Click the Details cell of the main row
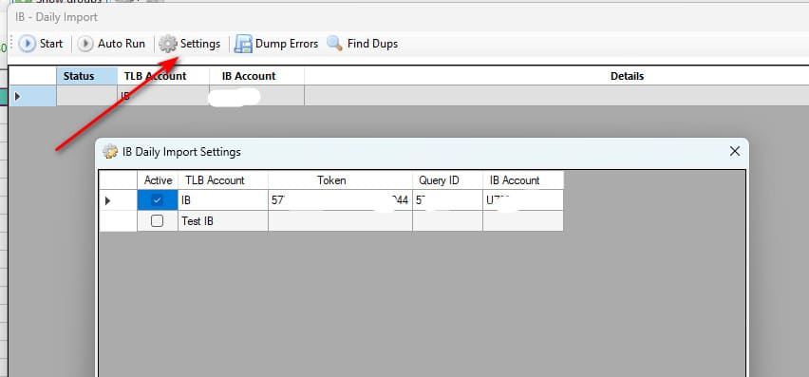Screen dimensions: 809x377 coord(556,96)
